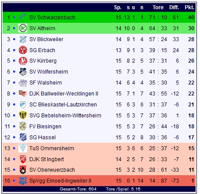
Task: Click the DJK Ballweiler-Wecklingen II team name
Action: [x=64, y=94]
